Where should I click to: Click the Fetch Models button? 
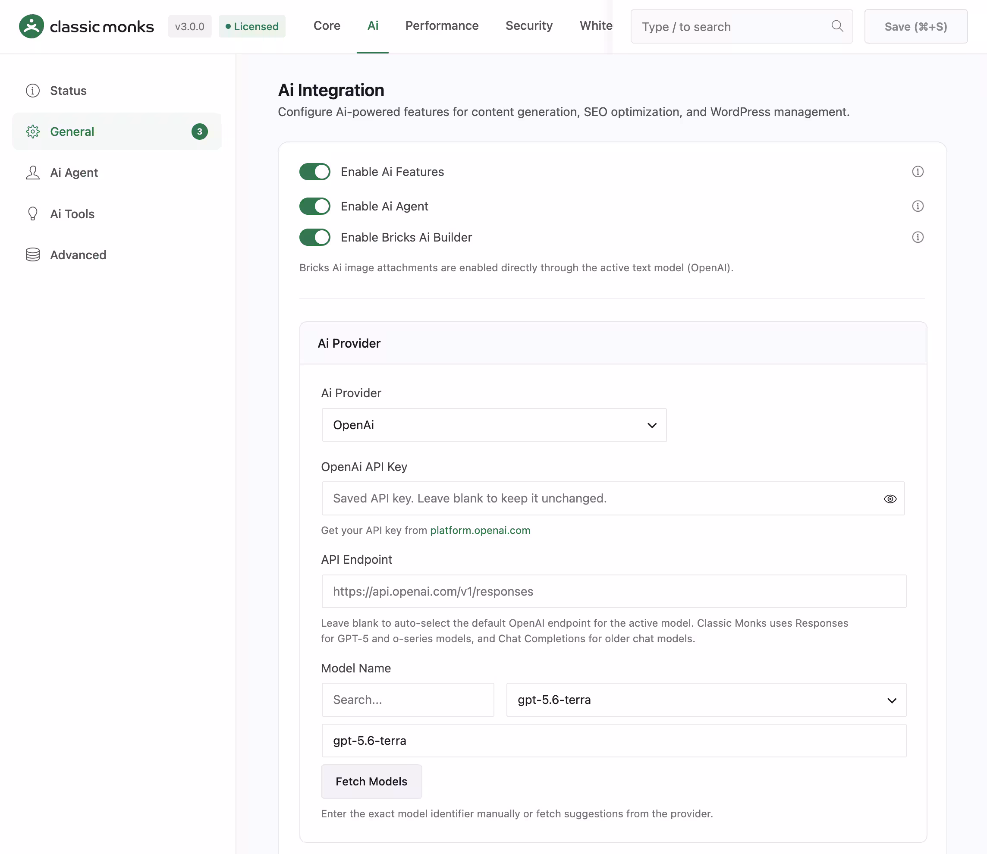(x=371, y=781)
